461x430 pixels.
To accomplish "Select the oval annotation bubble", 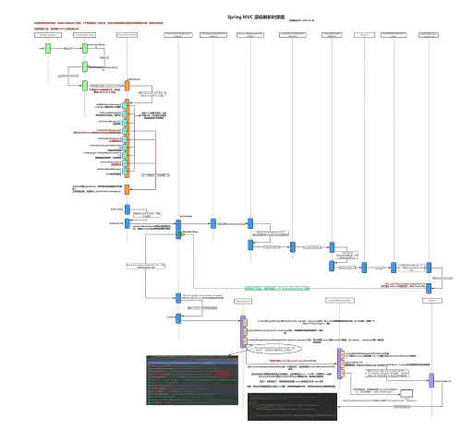I will (x=273, y=349).
